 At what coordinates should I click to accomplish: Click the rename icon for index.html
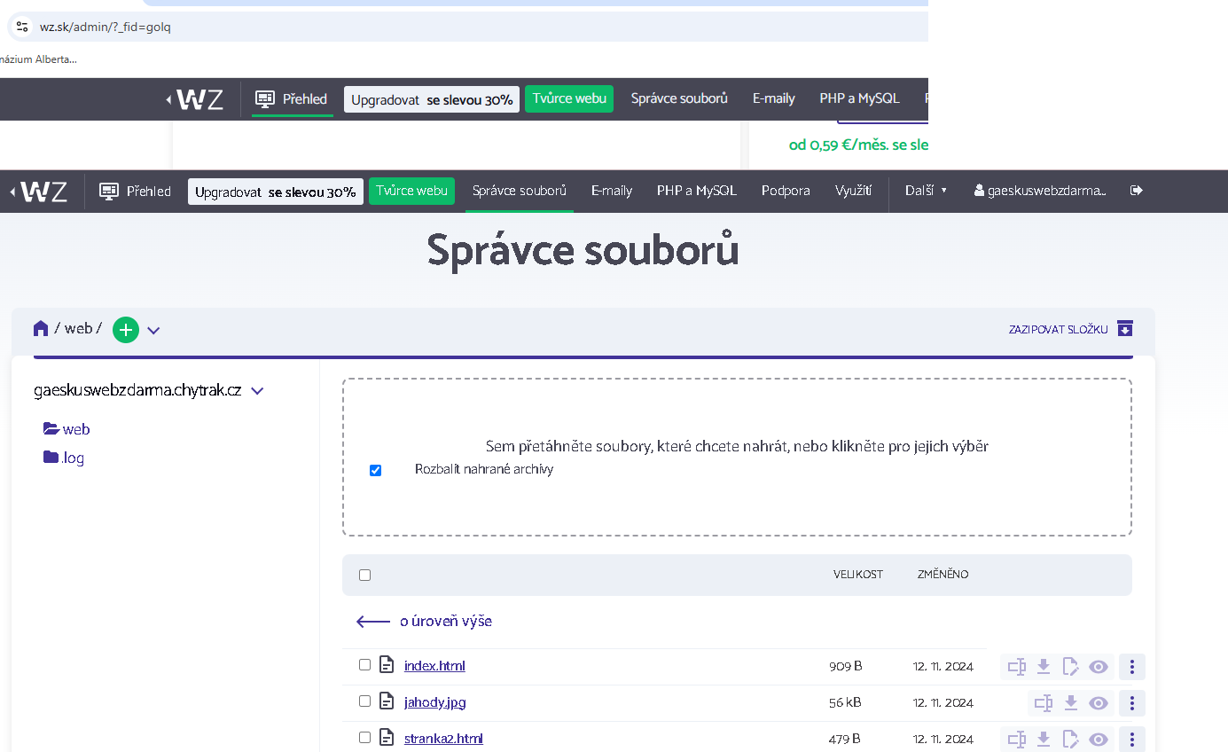click(1016, 667)
